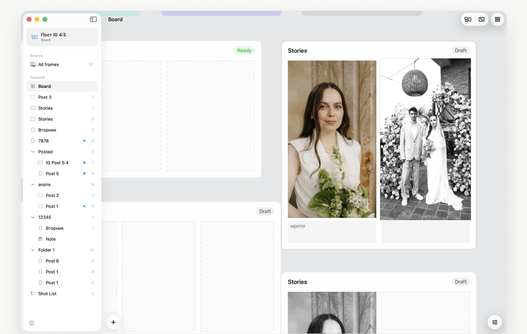Select All frames in Source

pos(62,65)
